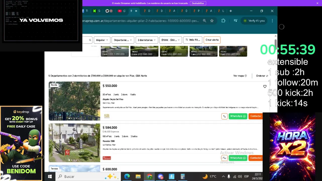322x181 pixels.
Task: Click the Buscar taskbar search box
Action: [x=88, y=176]
